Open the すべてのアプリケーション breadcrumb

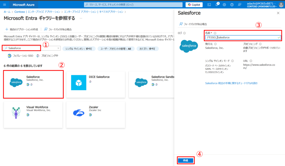pos(94,12)
